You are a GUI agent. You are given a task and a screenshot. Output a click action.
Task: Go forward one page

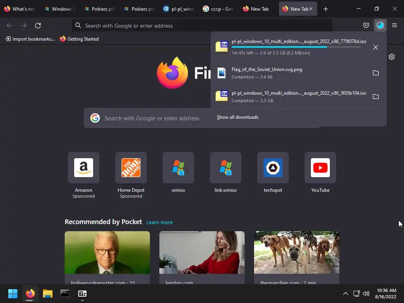pos(24,26)
